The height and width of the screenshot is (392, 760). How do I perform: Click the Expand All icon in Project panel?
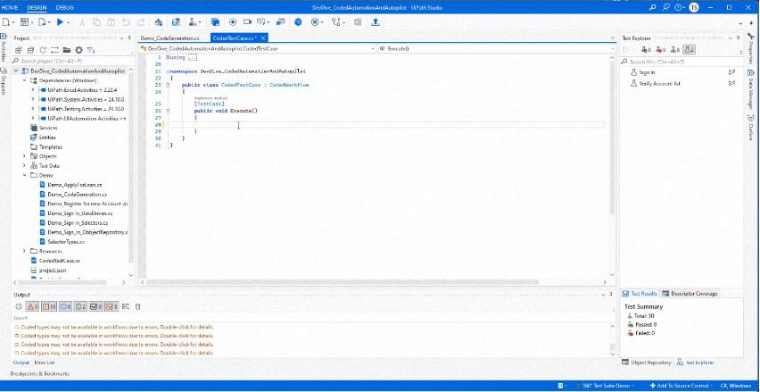point(19,50)
